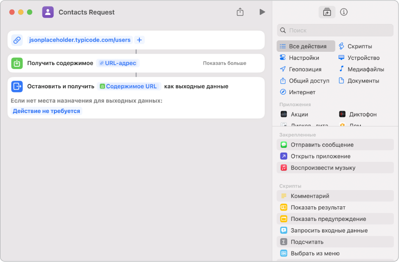Viewport: 399px width, 262px height.
Task: Open the Скрипты category
Action: (359, 46)
